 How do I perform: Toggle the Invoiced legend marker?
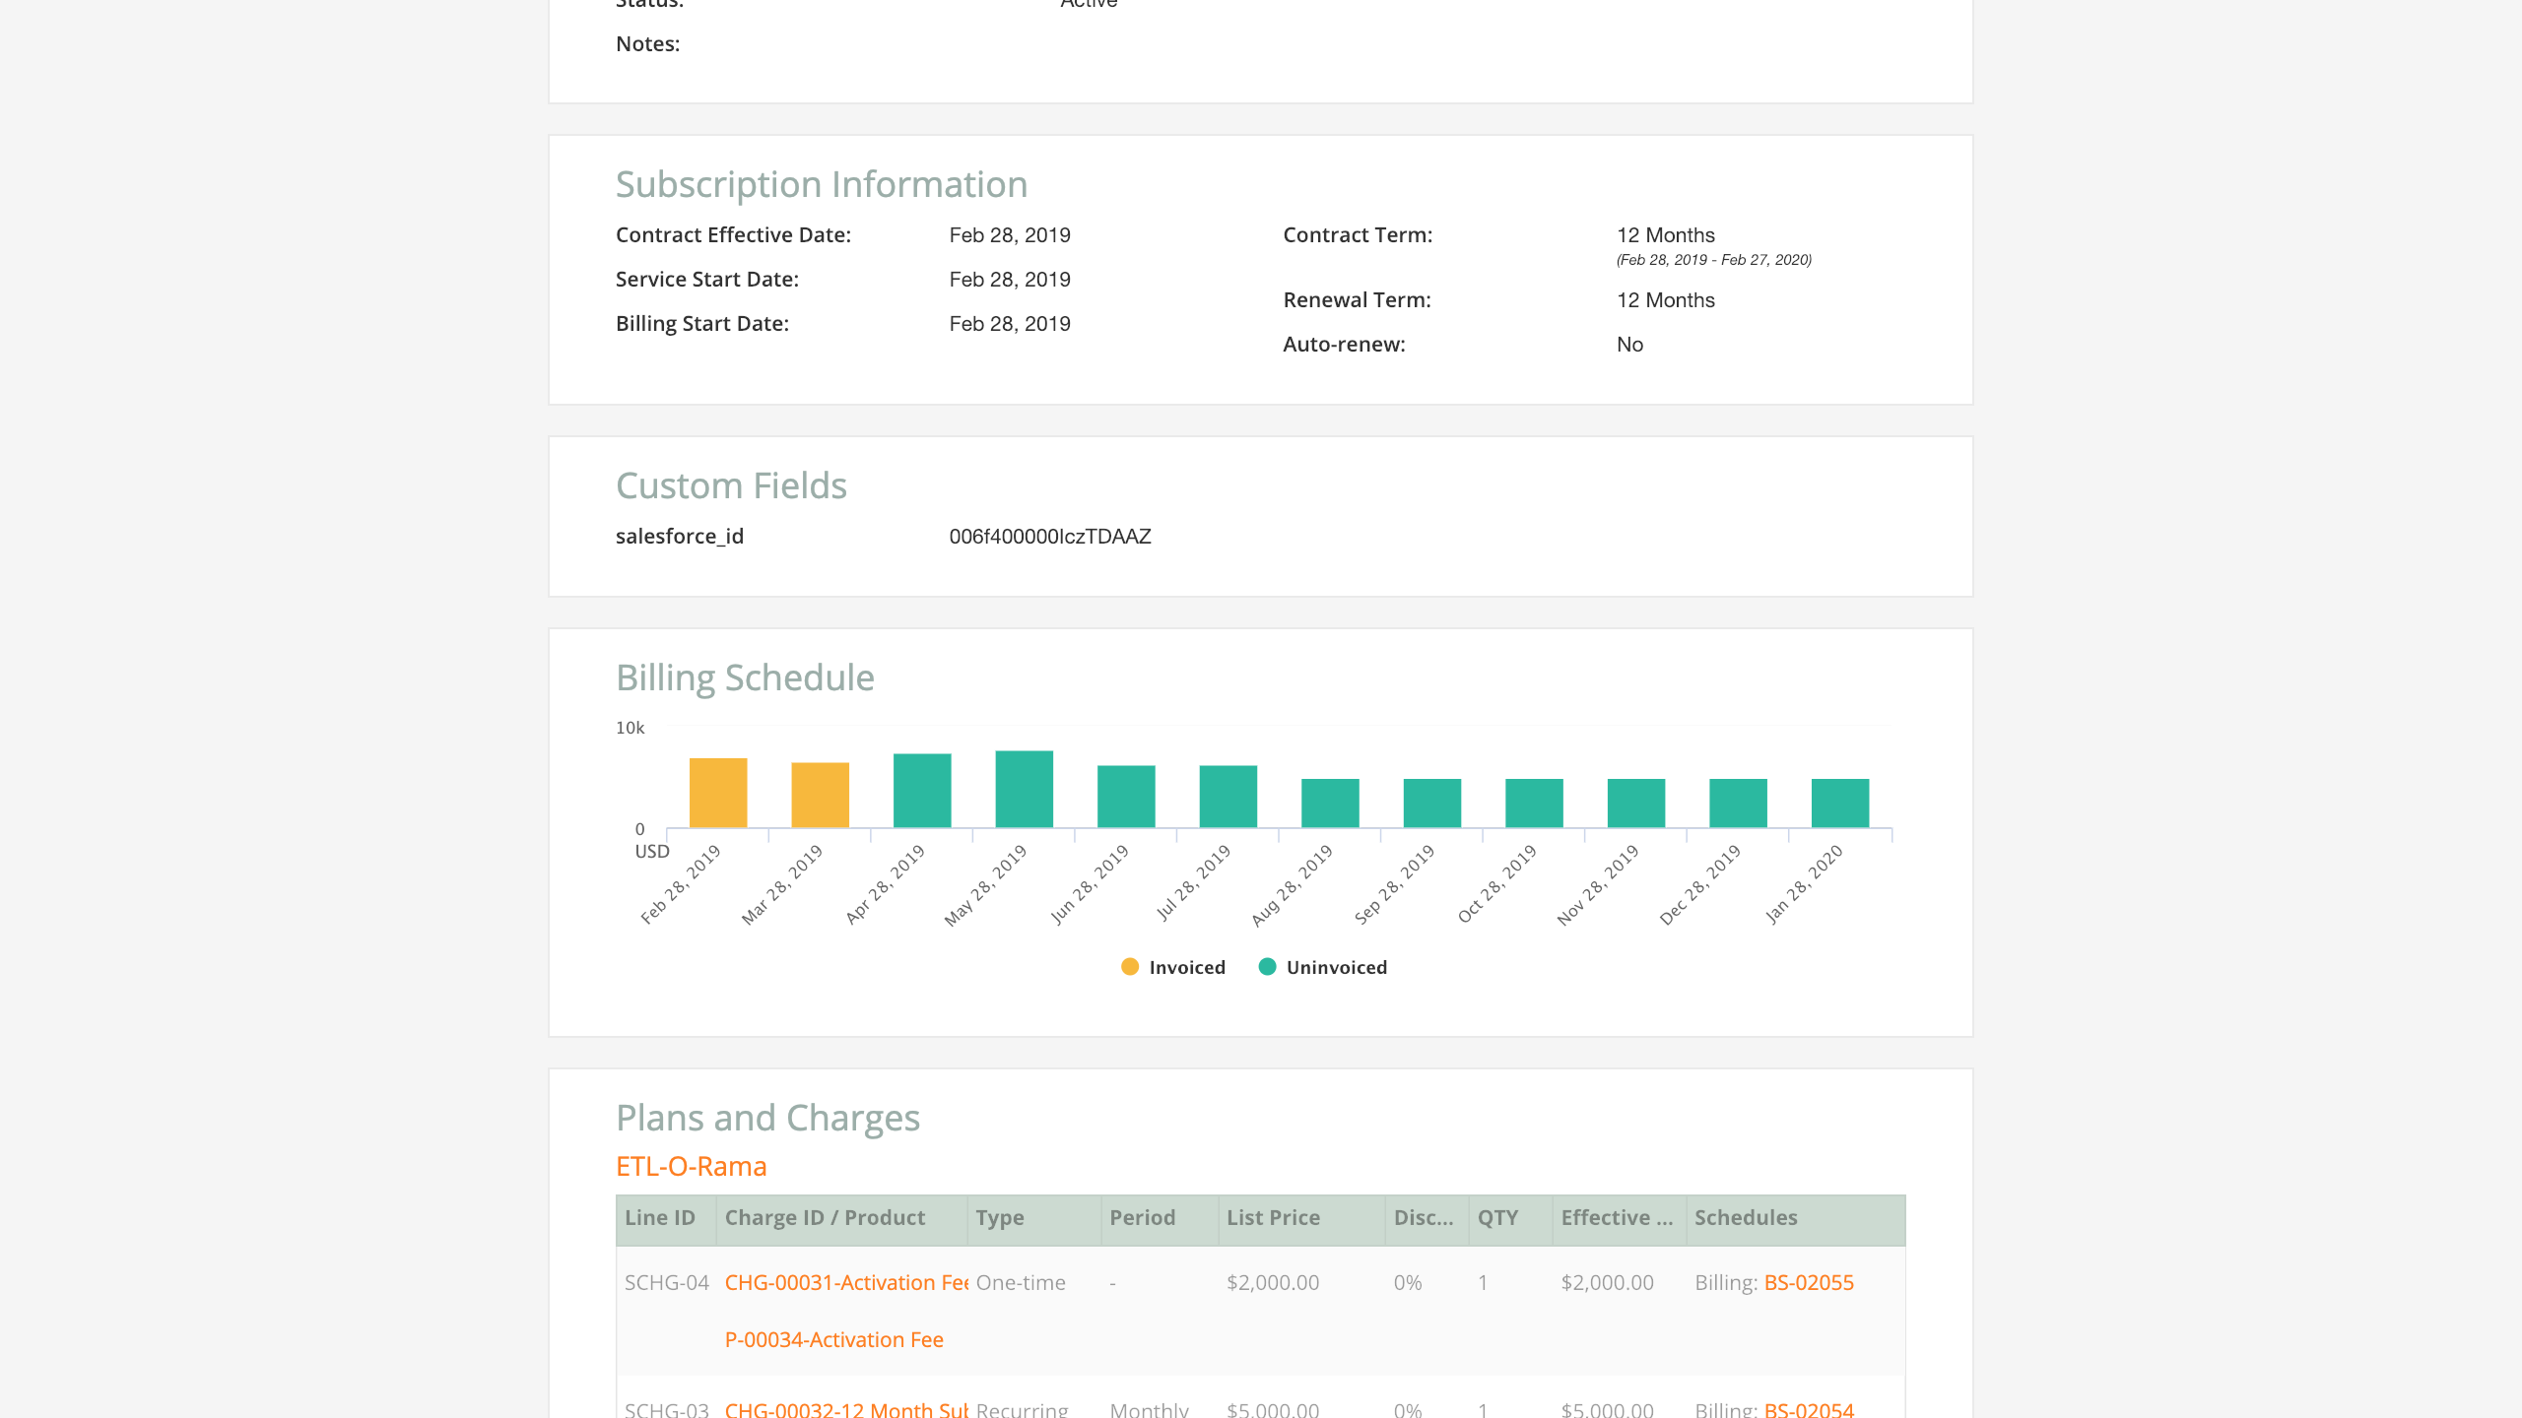1130,967
